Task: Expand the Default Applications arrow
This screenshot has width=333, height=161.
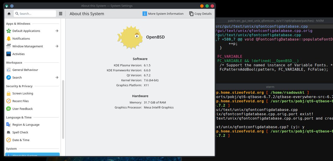Action: 57,31
